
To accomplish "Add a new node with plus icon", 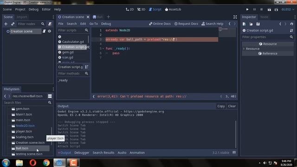I will tap(6, 24).
